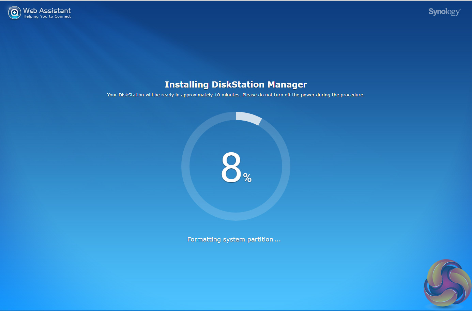Click the "Formatting system partition..." status text
Image resolution: width=472 pixels, height=311 pixels.
[234, 239]
